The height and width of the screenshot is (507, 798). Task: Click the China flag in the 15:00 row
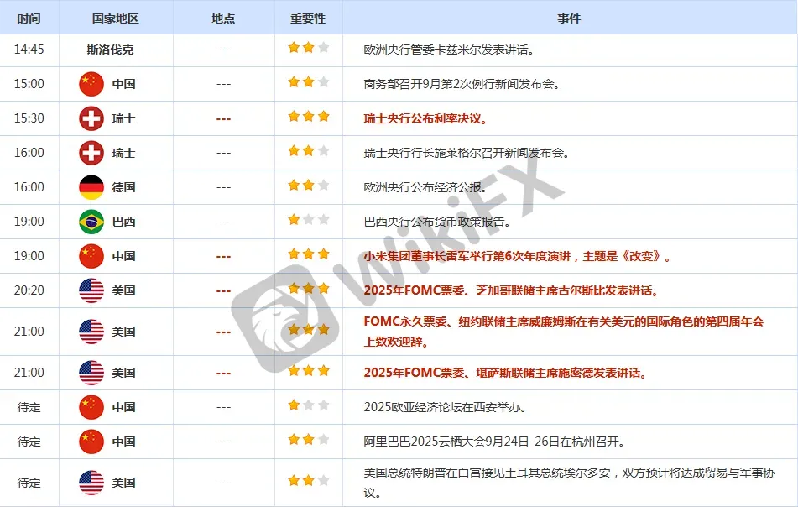[x=91, y=84]
